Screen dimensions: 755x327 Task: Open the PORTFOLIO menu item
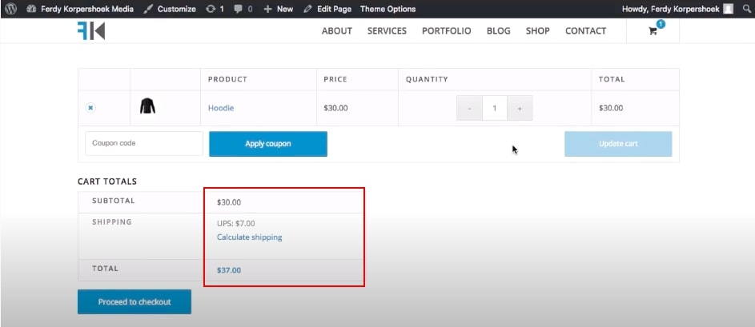(447, 30)
